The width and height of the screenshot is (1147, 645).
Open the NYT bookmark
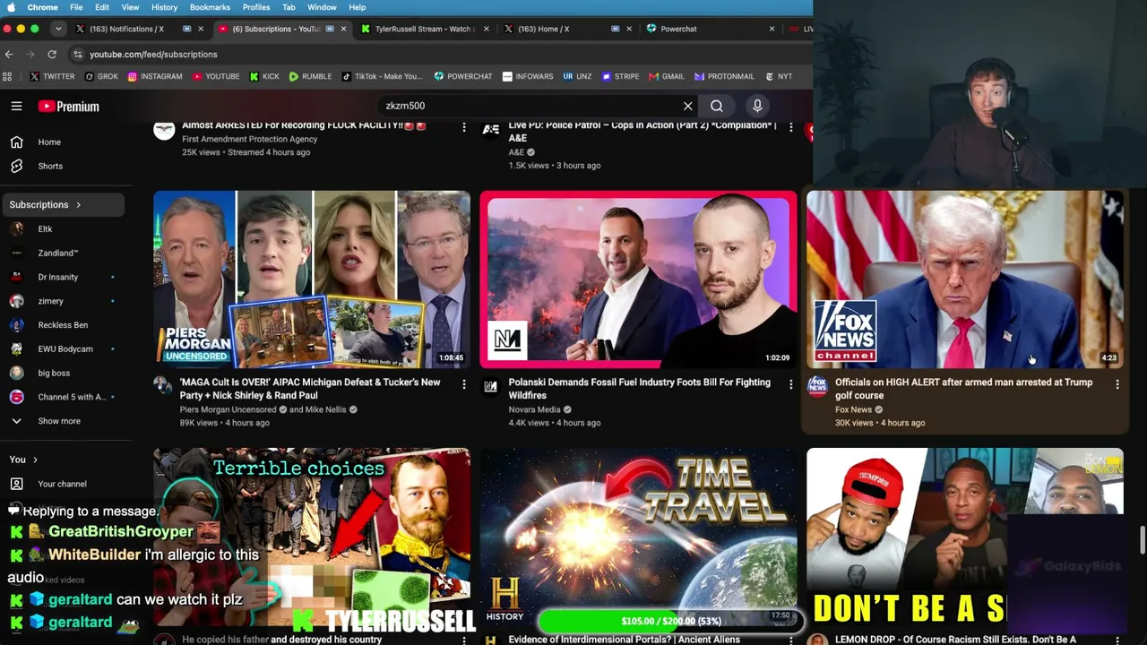[779, 77]
